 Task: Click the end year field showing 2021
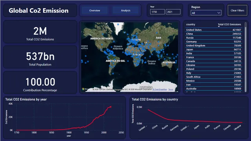pos(173,12)
